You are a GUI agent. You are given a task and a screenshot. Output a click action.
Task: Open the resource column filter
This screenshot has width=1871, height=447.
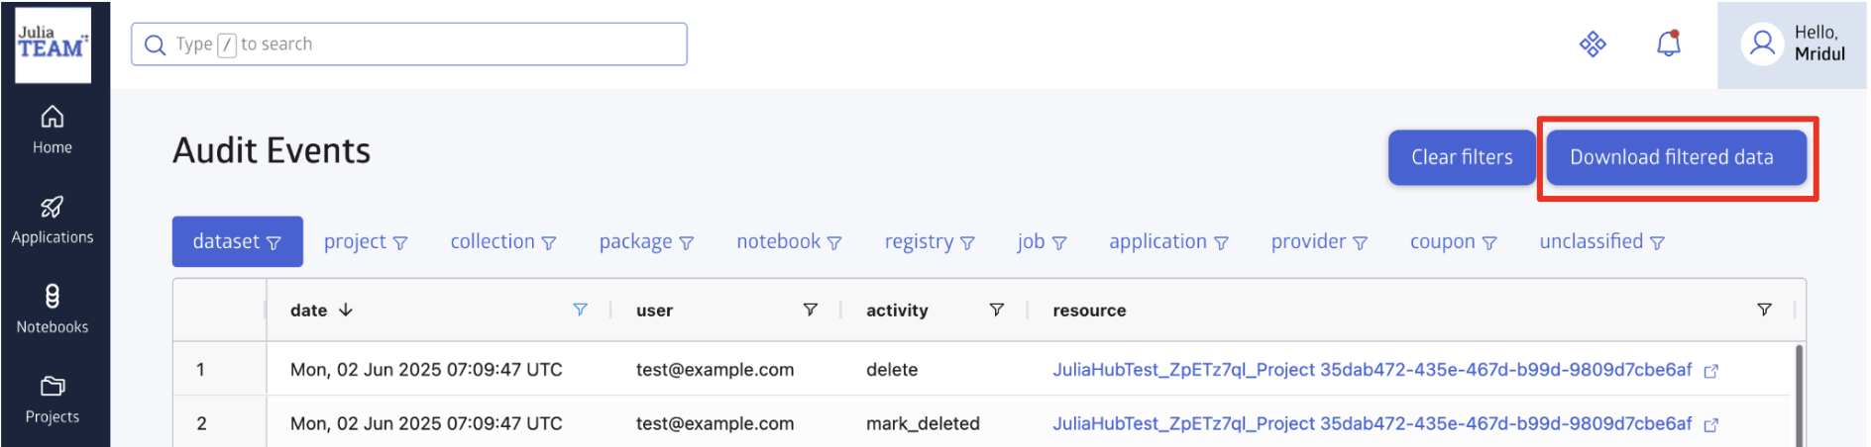click(x=1764, y=310)
